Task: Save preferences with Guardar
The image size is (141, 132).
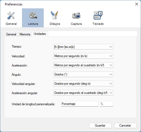Action: point(100,126)
